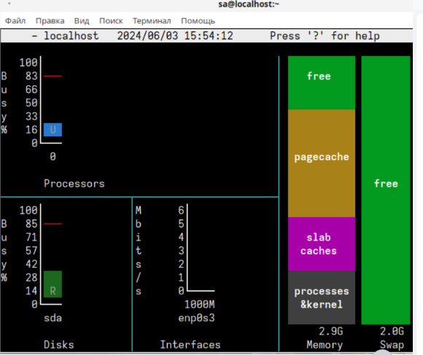Screen dimensions: 423x355
Task: Click the green R bar for sda
Action: tap(53, 284)
